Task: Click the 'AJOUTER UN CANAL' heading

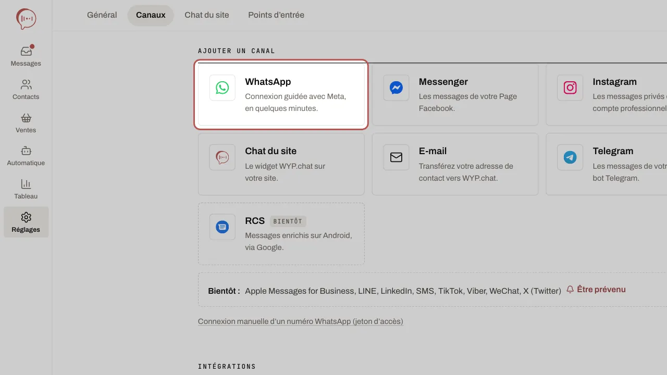Action: [x=237, y=51]
